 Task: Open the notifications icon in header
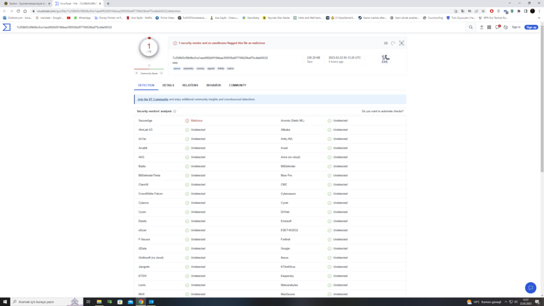pyautogui.click(x=497, y=27)
